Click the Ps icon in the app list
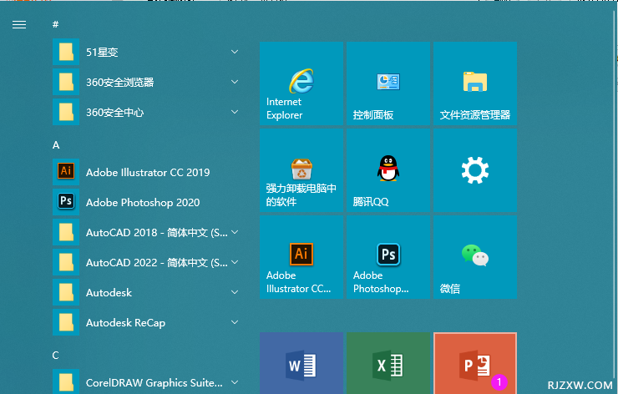 pos(66,202)
